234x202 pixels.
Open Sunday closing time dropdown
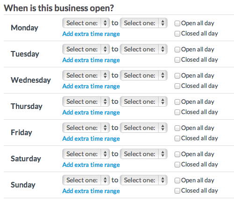tap(144, 180)
